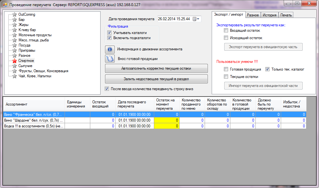The width and height of the screenshot is (319, 188).
Task: Maximize the Проведение переучета window
Action: point(297,3)
